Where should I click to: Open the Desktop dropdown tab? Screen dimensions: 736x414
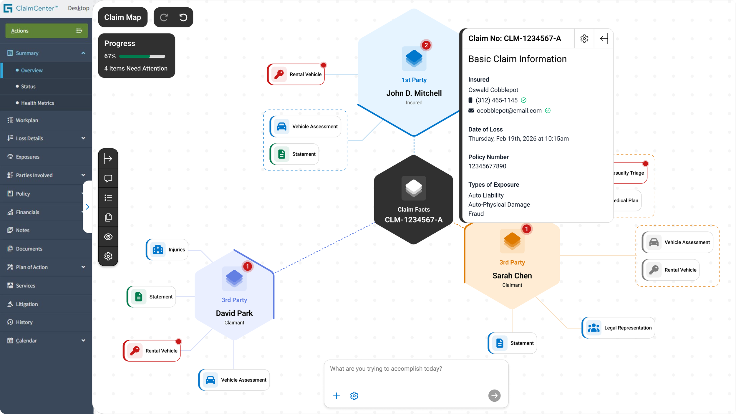pos(79,8)
